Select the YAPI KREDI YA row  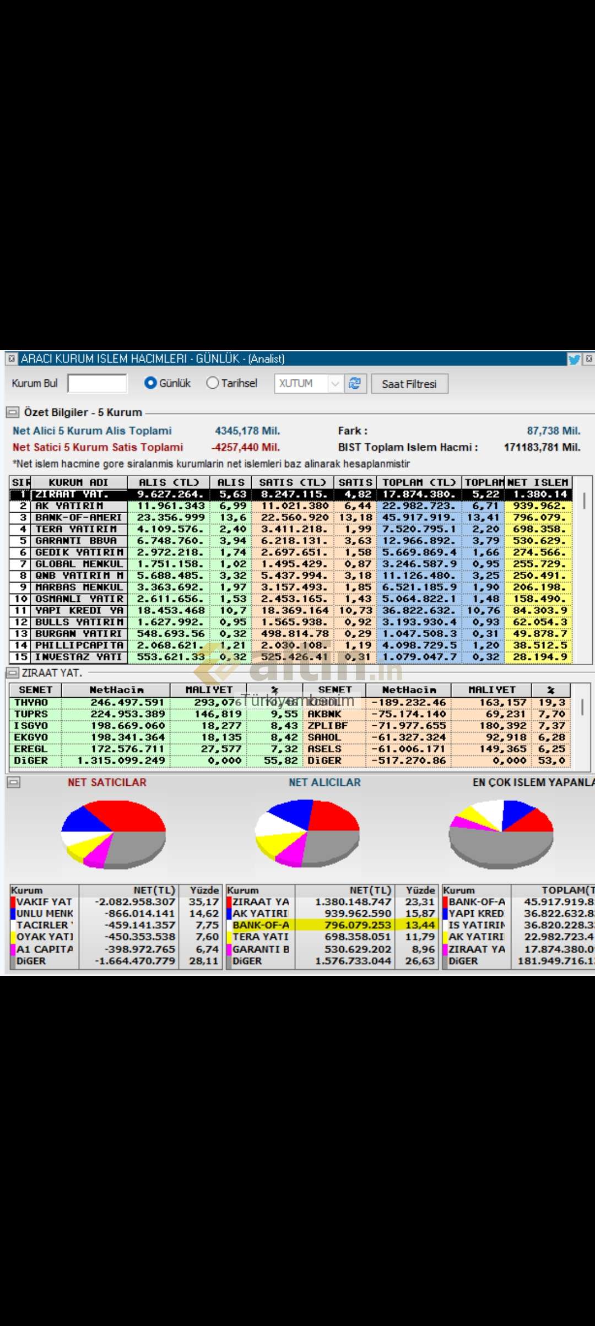tap(291, 610)
